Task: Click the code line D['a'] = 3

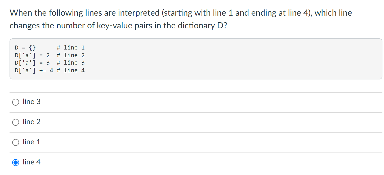Action: click(x=31, y=63)
